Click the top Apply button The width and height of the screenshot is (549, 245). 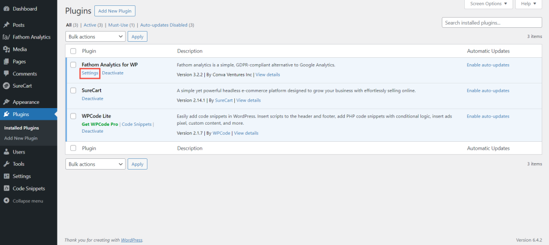(137, 36)
